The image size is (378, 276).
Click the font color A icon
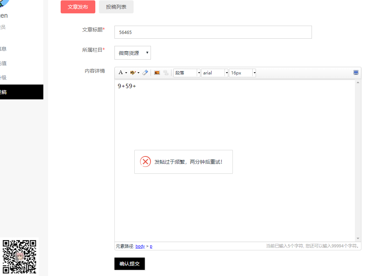tap(121, 73)
